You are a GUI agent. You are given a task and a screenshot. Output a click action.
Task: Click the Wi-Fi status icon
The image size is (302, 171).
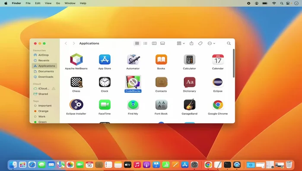pyautogui.click(x=274, y=3)
